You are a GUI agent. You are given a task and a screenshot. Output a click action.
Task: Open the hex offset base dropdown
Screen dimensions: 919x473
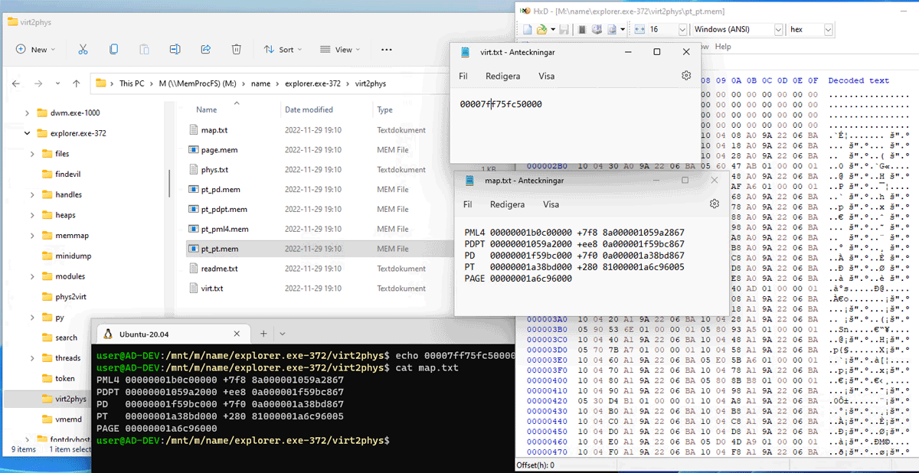828,29
